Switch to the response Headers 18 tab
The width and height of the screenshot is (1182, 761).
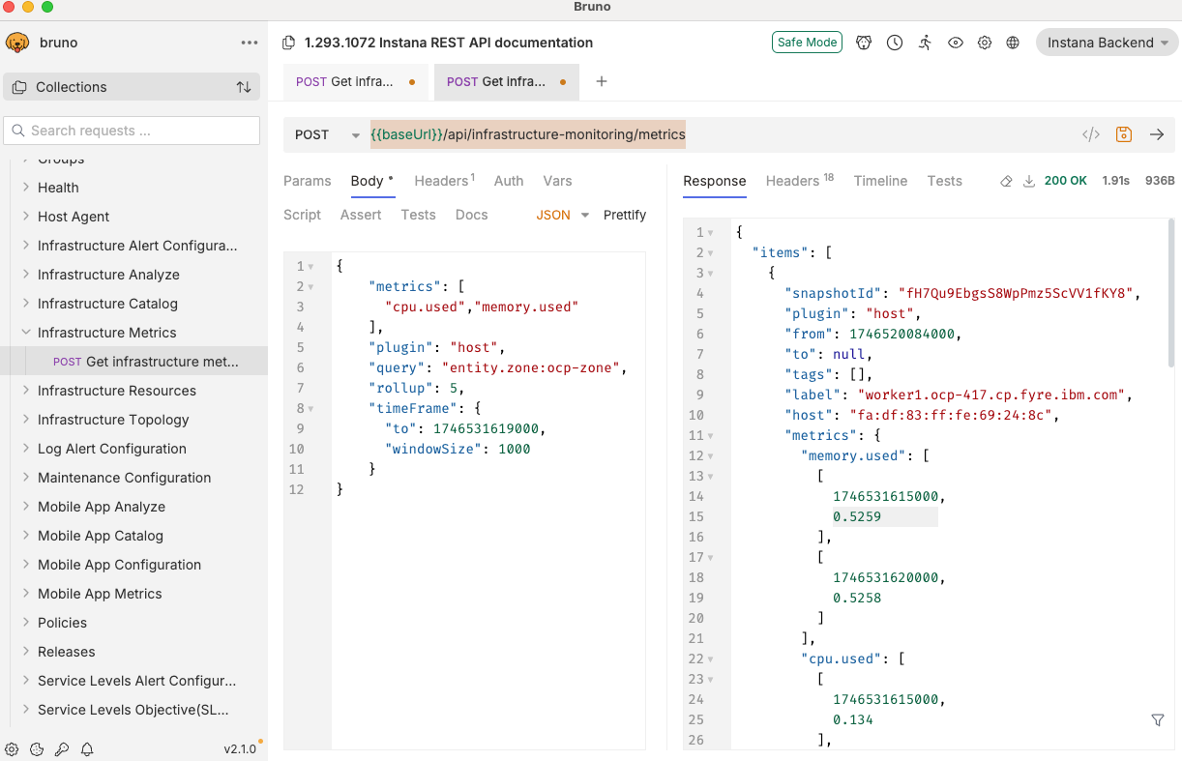tap(800, 181)
